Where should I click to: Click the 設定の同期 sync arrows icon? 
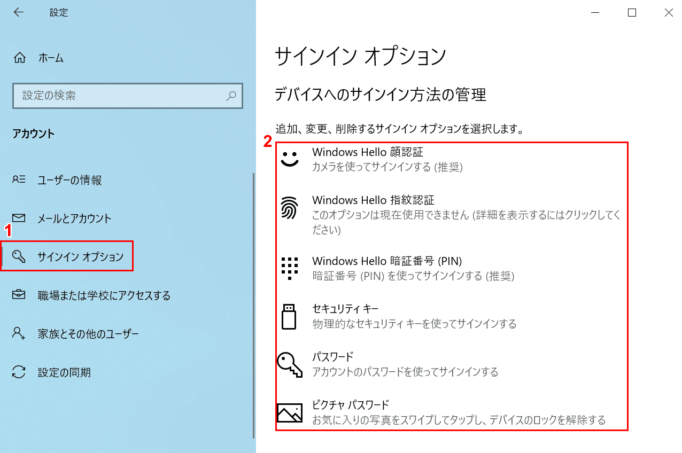pos(19,372)
